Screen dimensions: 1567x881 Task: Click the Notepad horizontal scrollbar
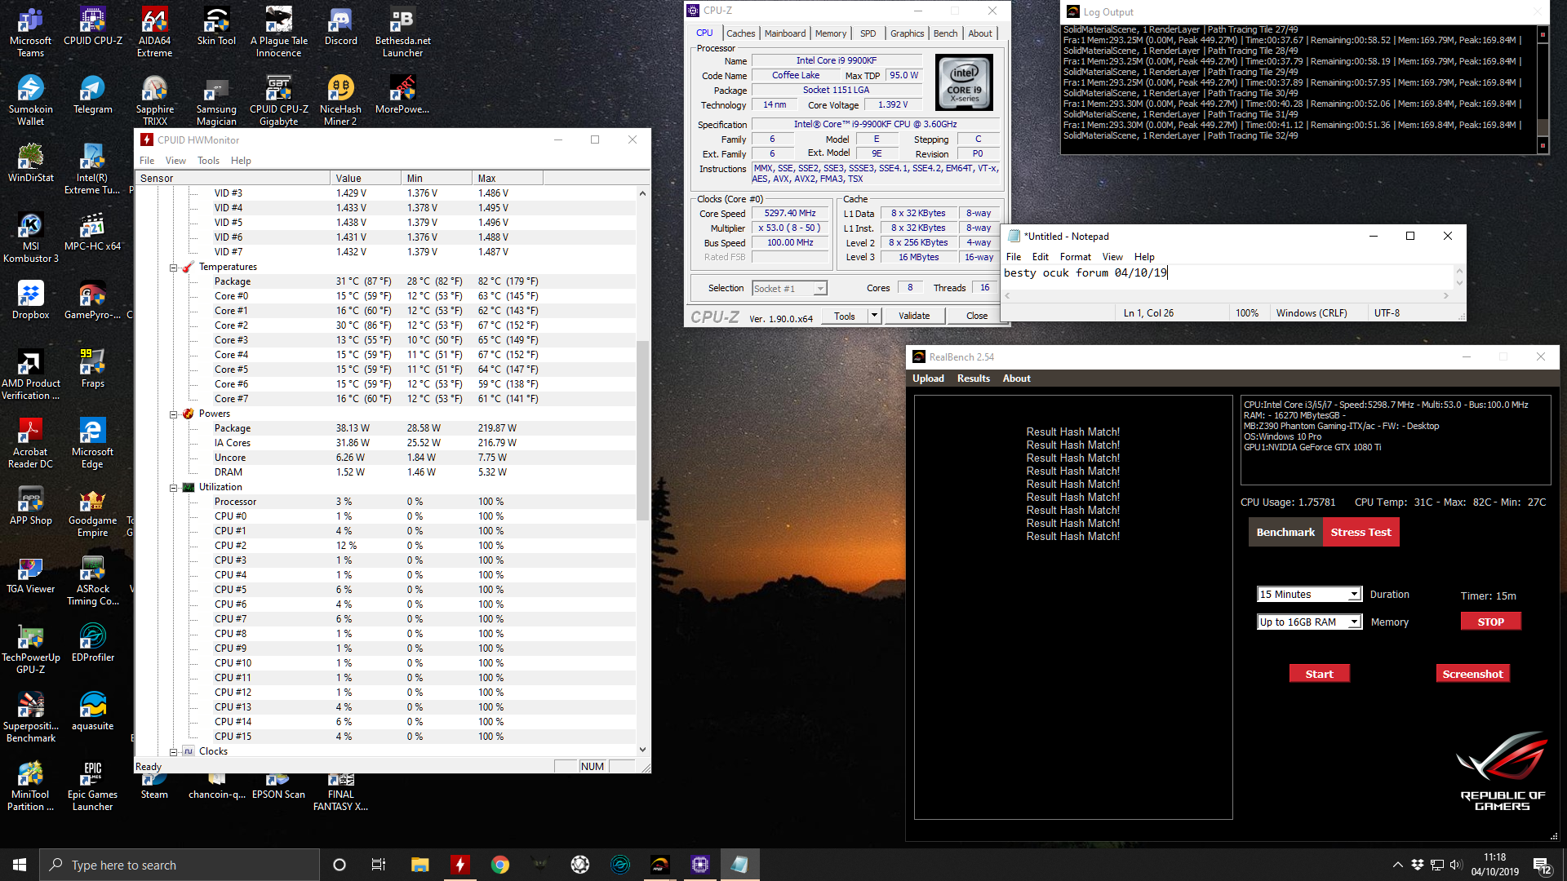(x=1226, y=295)
